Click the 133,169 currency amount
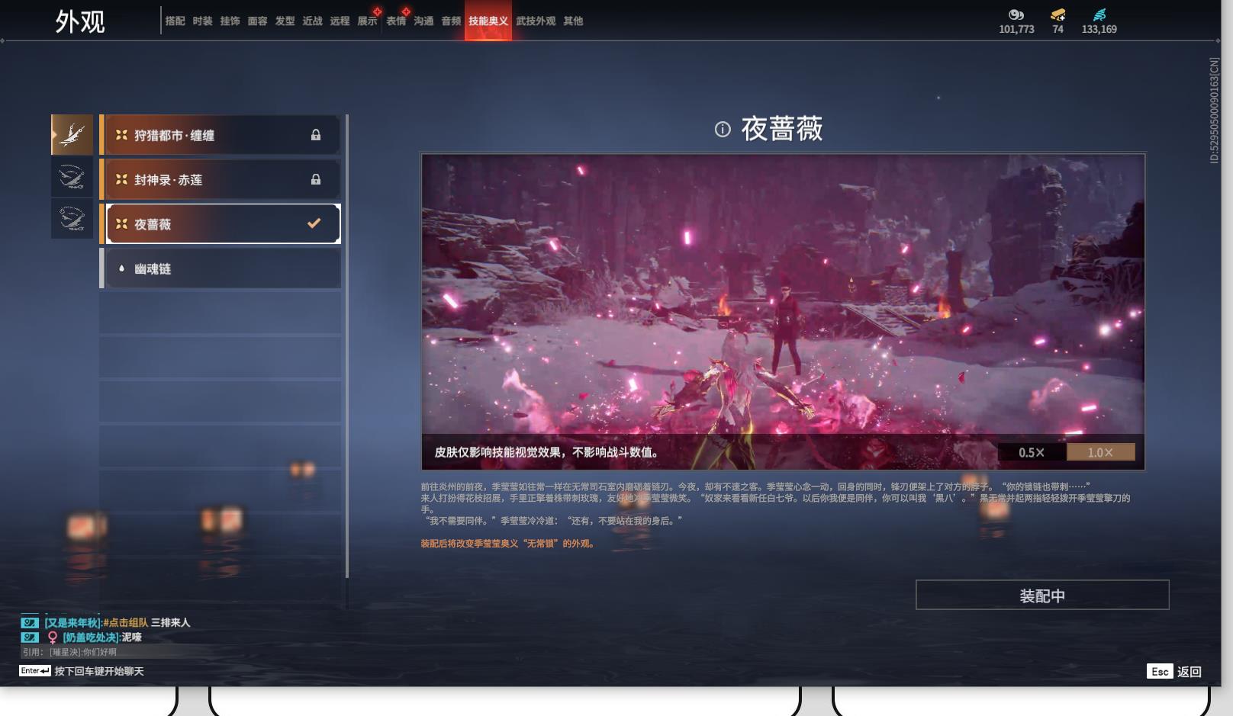This screenshot has width=1233, height=716. point(1099,29)
